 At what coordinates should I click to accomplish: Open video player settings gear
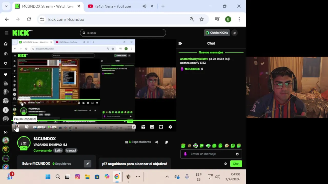(x=170, y=127)
